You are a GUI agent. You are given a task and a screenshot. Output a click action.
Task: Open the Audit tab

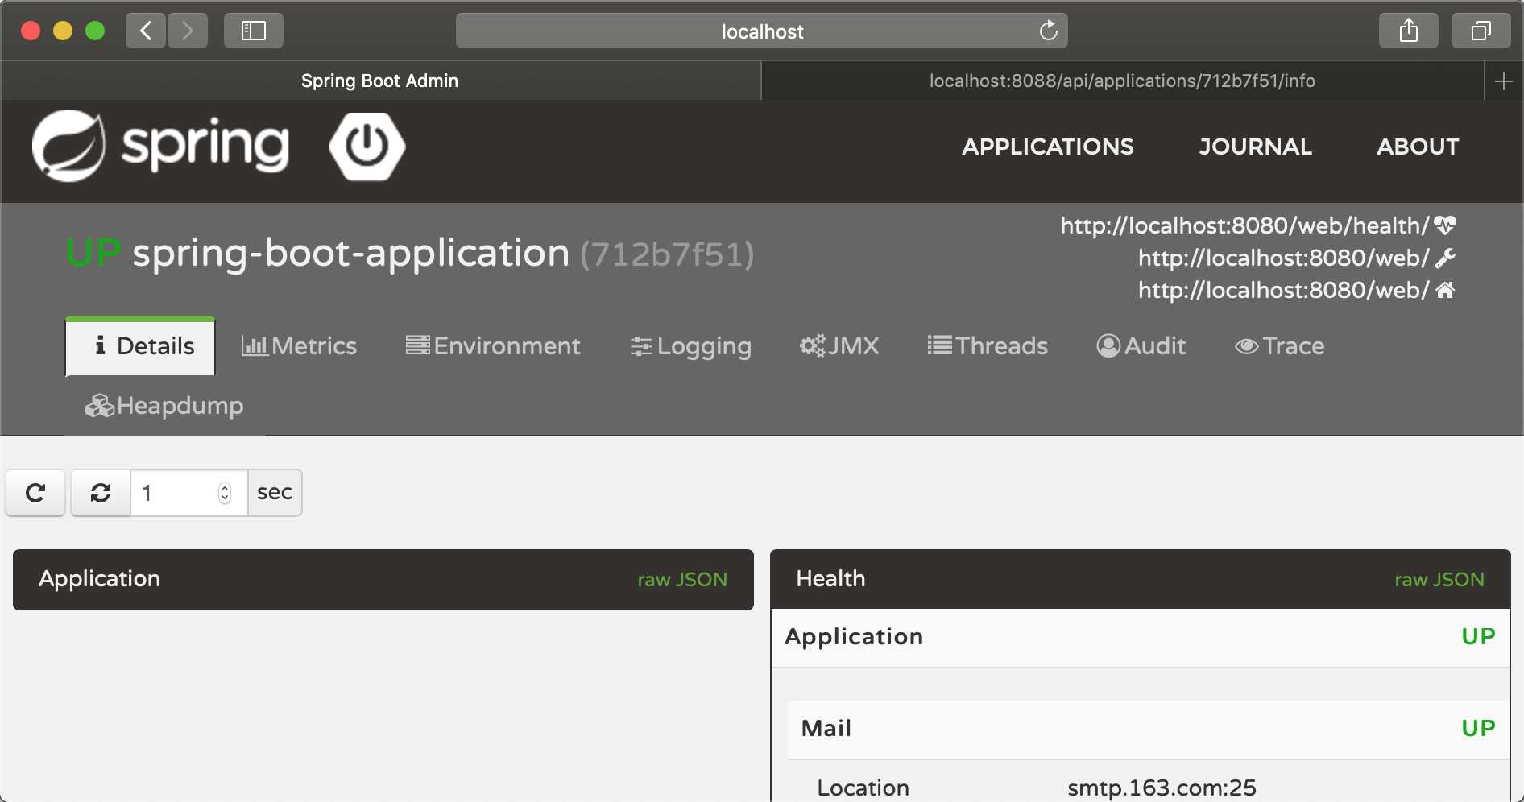(x=1141, y=346)
